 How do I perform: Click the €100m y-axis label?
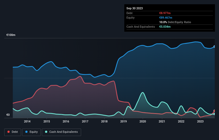pyautogui.click(x=11, y=35)
